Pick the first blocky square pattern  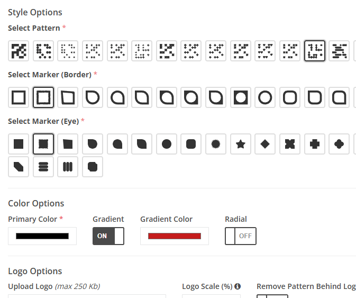(x=19, y=51)
